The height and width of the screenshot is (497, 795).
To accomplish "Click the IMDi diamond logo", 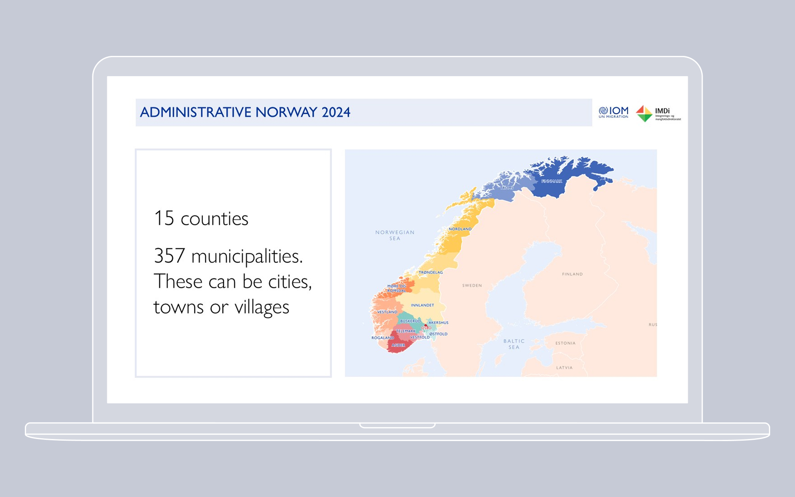I will [644, 113].
